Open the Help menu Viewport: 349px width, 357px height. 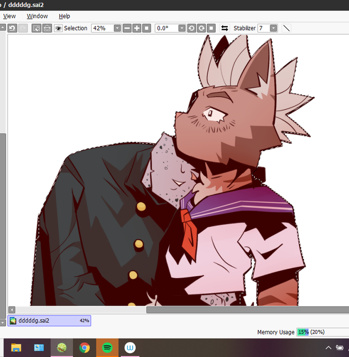click(65, 16)
